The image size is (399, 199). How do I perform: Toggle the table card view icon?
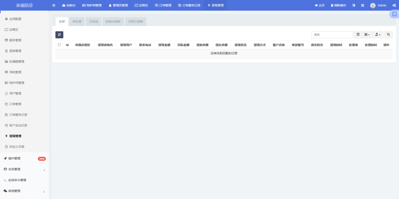pyautogui.click(x=358, y=35)
